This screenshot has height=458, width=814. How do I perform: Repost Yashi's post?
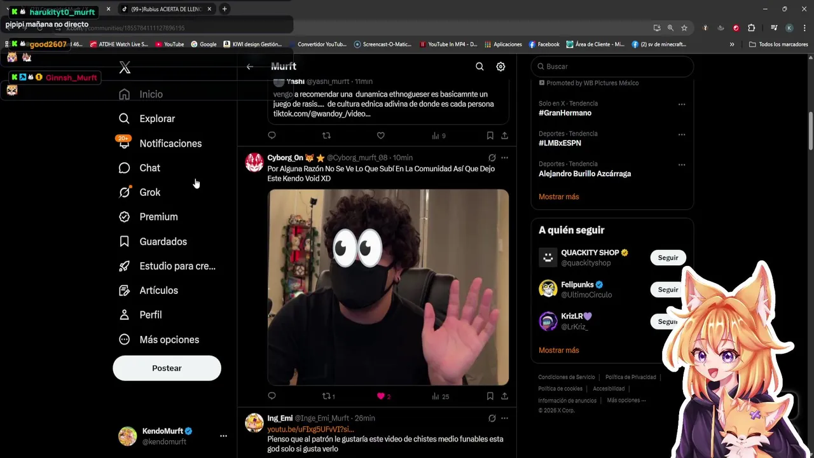coord(326,135)
